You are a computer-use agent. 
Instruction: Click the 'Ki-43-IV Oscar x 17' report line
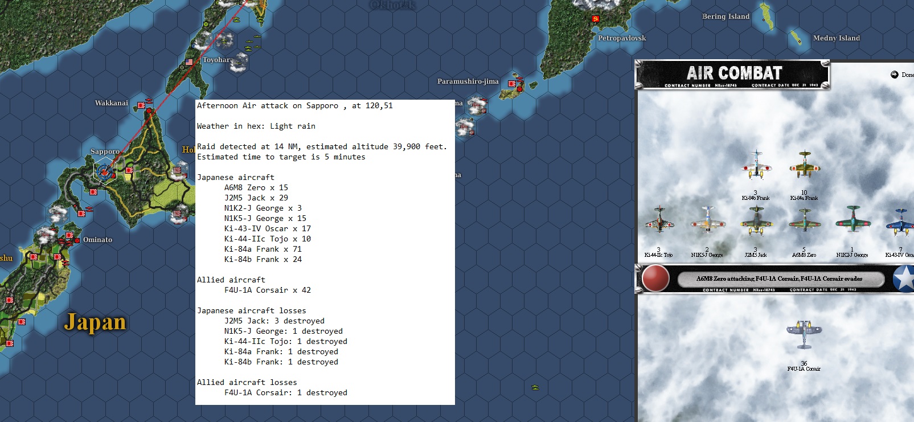268,228
